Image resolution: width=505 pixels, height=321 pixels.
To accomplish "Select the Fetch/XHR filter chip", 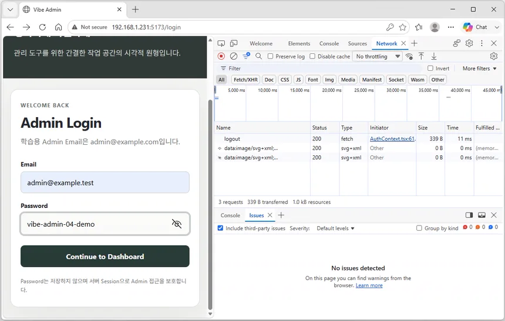I will (x=245, y=80).
